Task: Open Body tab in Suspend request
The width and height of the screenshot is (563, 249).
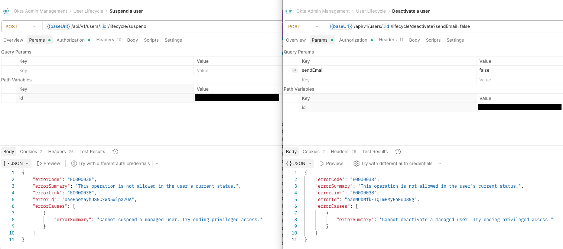Action: pos(133,40)
